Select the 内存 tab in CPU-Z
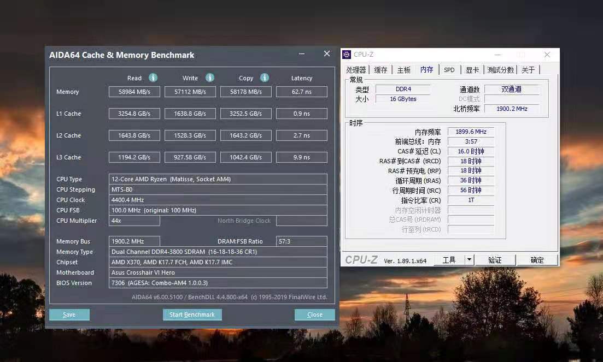This screenshot has width=603, height=362. tap(427, 69)
